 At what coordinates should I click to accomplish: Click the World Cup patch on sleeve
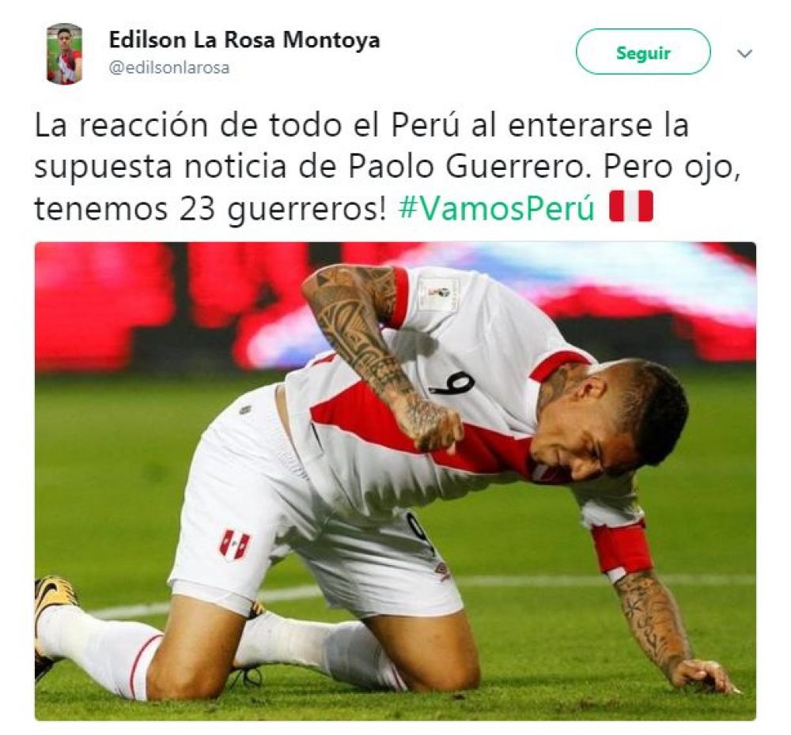pos(439,293)
